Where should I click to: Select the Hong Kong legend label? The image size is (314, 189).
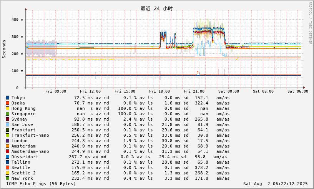(x=23, y=108)
